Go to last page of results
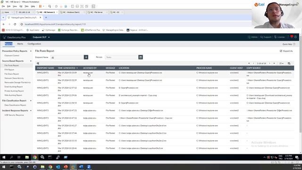The width and height of the screenshot is (302, 170). point(274,63)
